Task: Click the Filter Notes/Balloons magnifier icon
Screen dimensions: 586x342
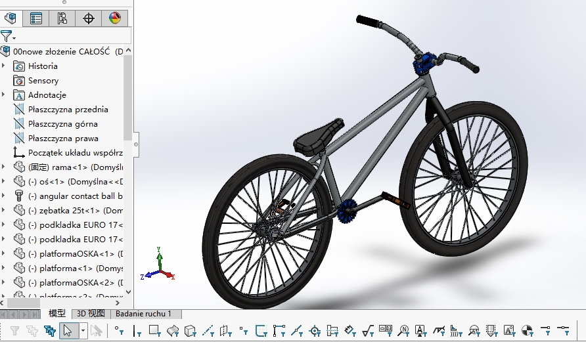Action: [403, 331]
